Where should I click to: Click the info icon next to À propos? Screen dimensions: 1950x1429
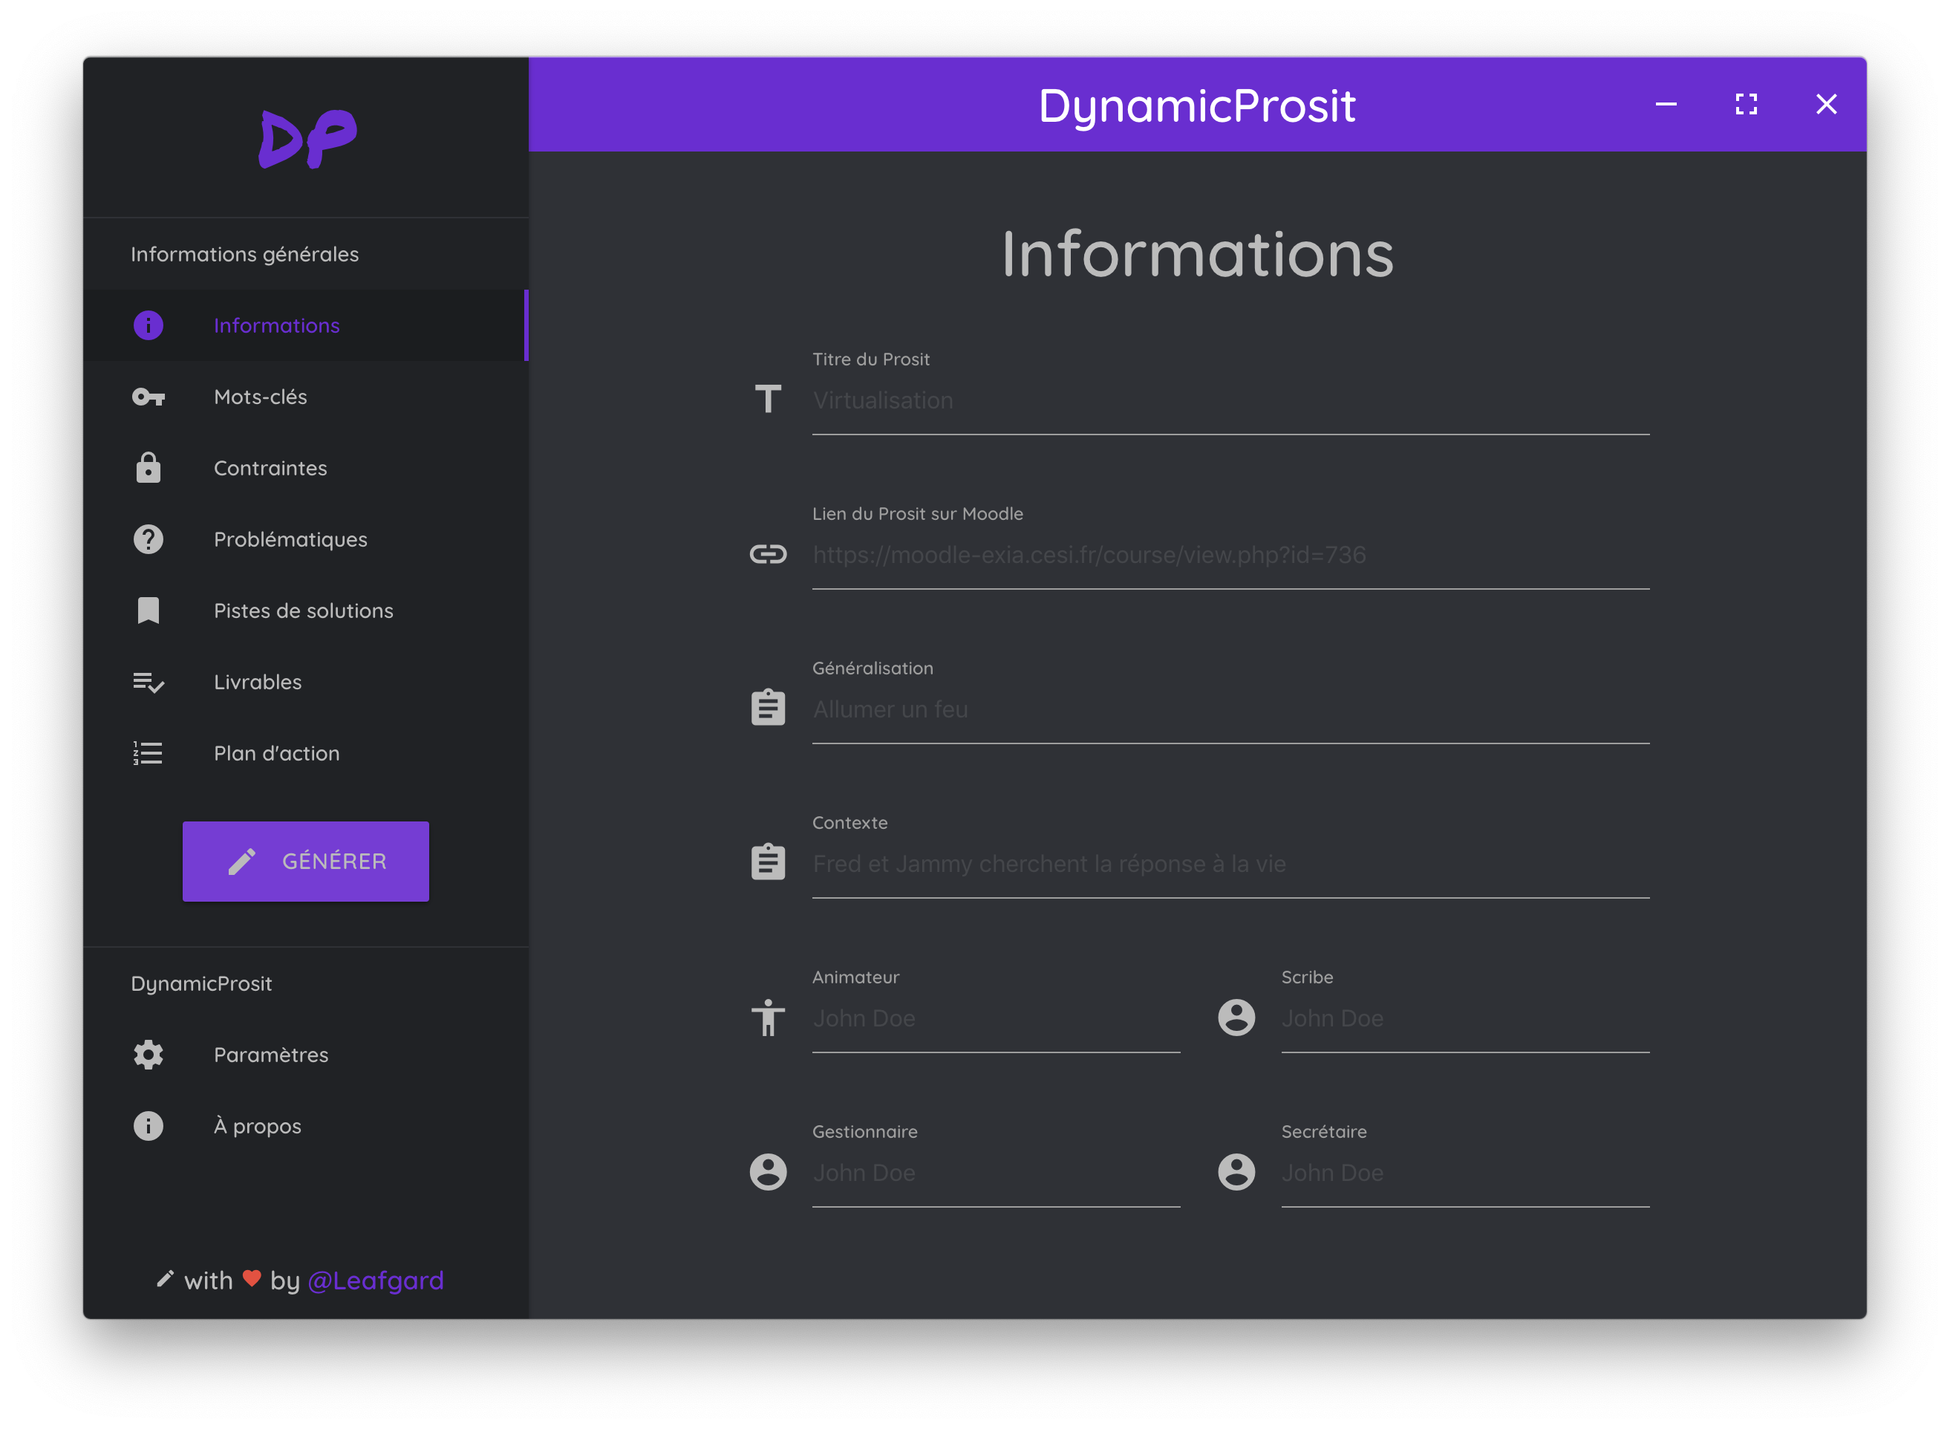tap(148, 1126)
